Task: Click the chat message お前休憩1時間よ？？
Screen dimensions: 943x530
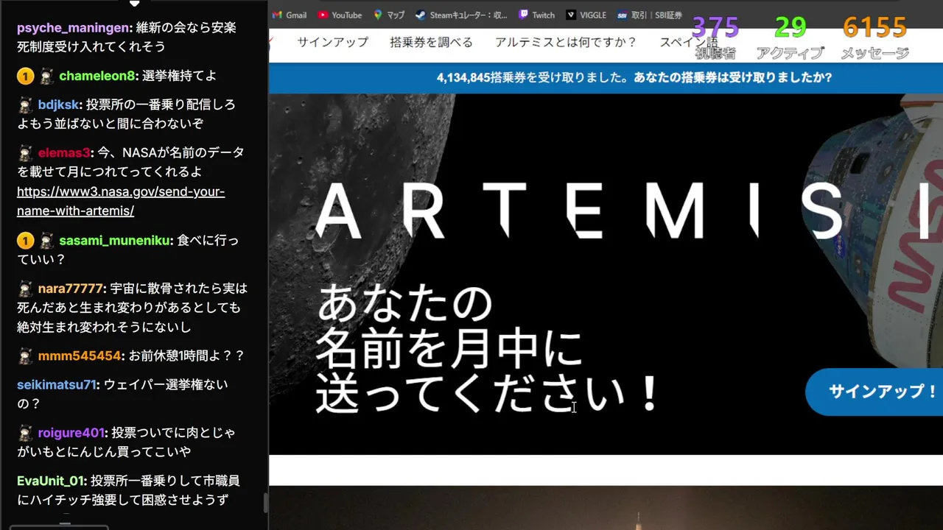Action: [186, 356]
